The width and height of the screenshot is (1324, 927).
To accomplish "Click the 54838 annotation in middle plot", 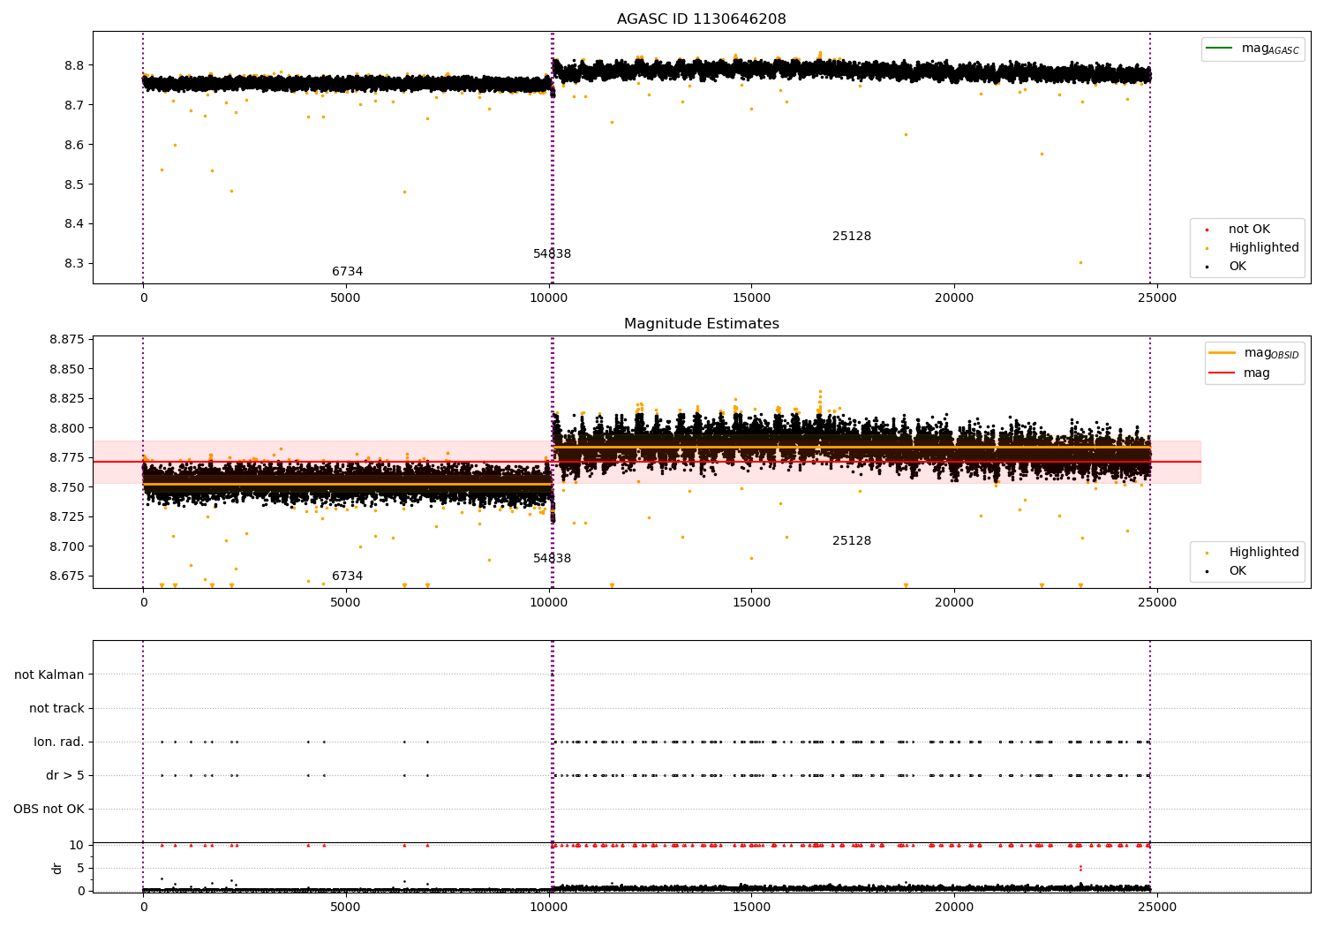I will 552,559.
